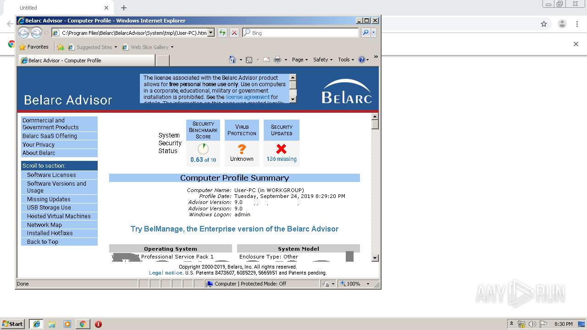Click the red X Stop loading icon
This screenshot has height=330, width=587.
click(234, 33)
